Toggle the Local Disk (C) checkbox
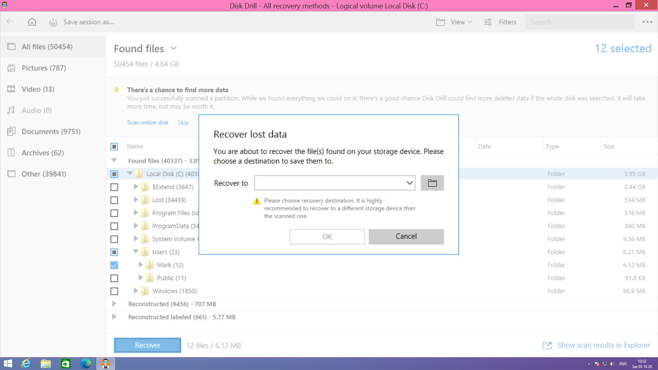The image size is (658, 370). click(x=114, y=174)
